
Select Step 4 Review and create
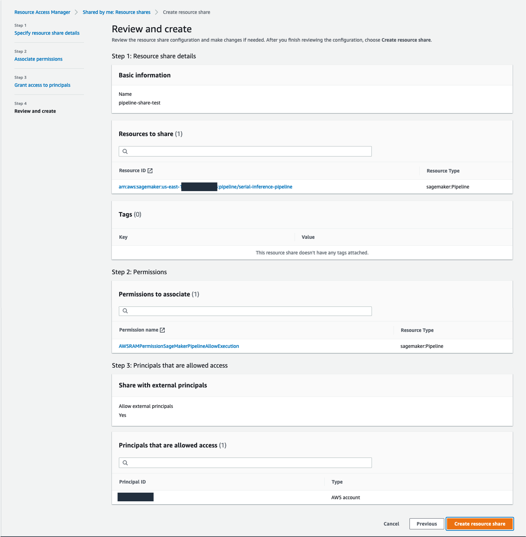(x=35, y=111)
